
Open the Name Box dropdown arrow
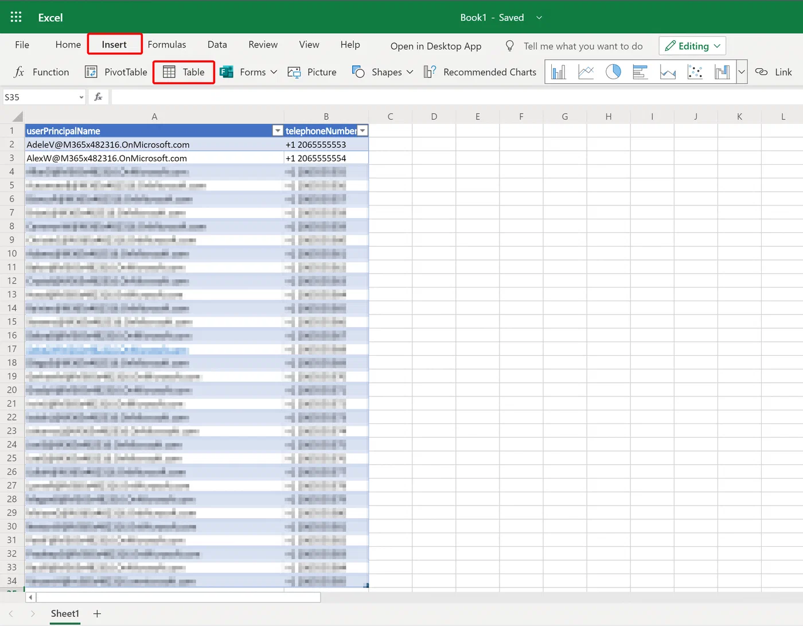tap(81, 98)
